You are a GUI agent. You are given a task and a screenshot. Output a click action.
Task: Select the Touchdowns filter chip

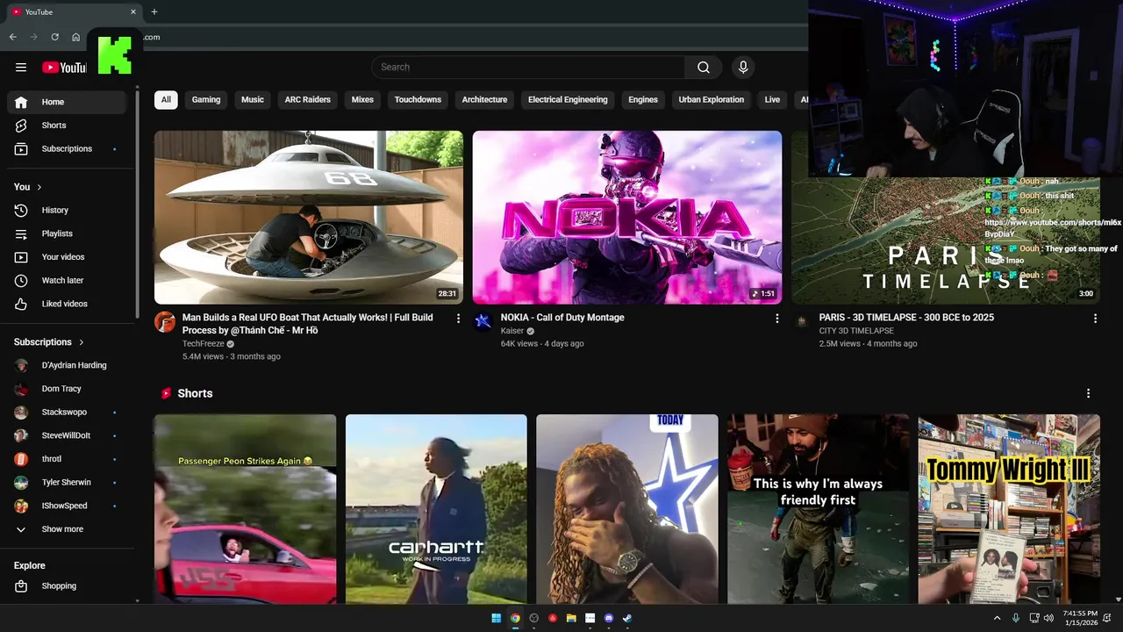(x=418, y=100)
